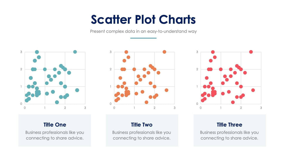The width and height of the screenshot is (287, 161).
Task: Click the teal divider line under the subtitle
Action: [143, 38]
